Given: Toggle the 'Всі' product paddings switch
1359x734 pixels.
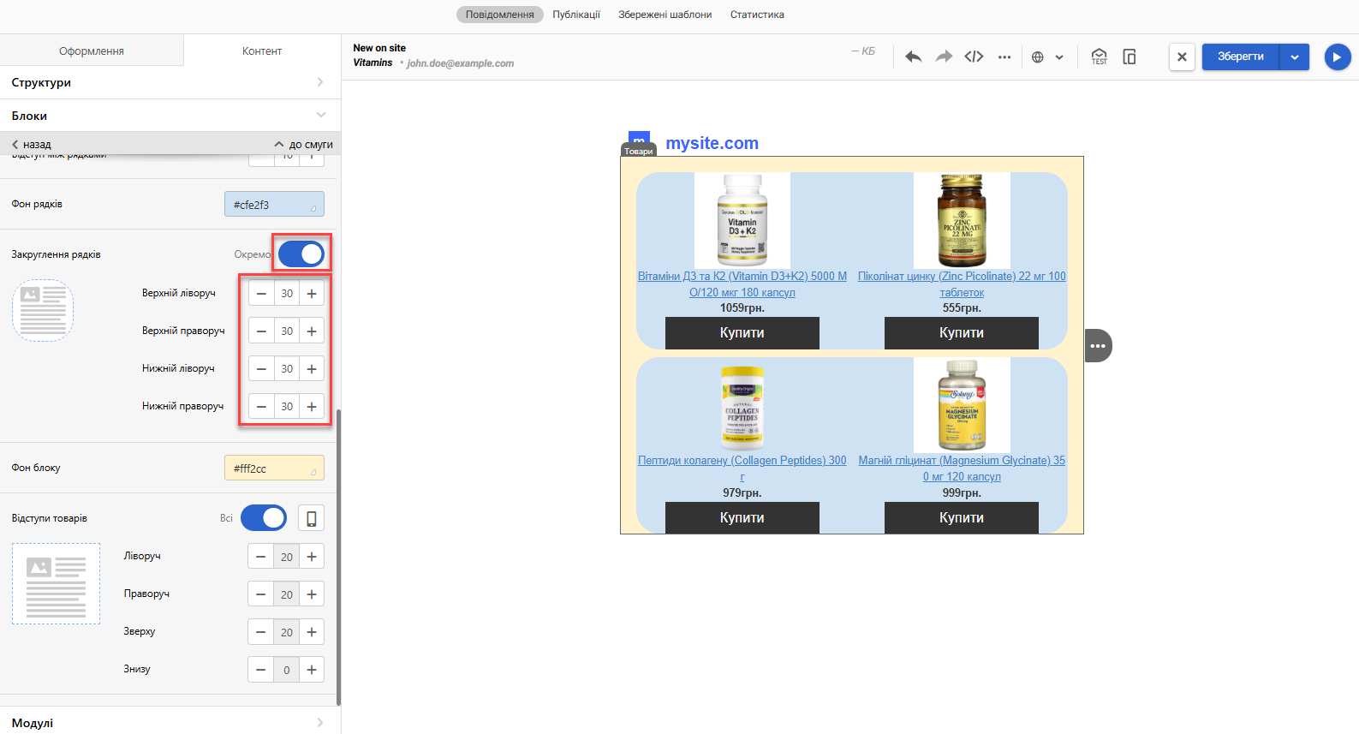Looking at the screenshot, I should 264,518.
